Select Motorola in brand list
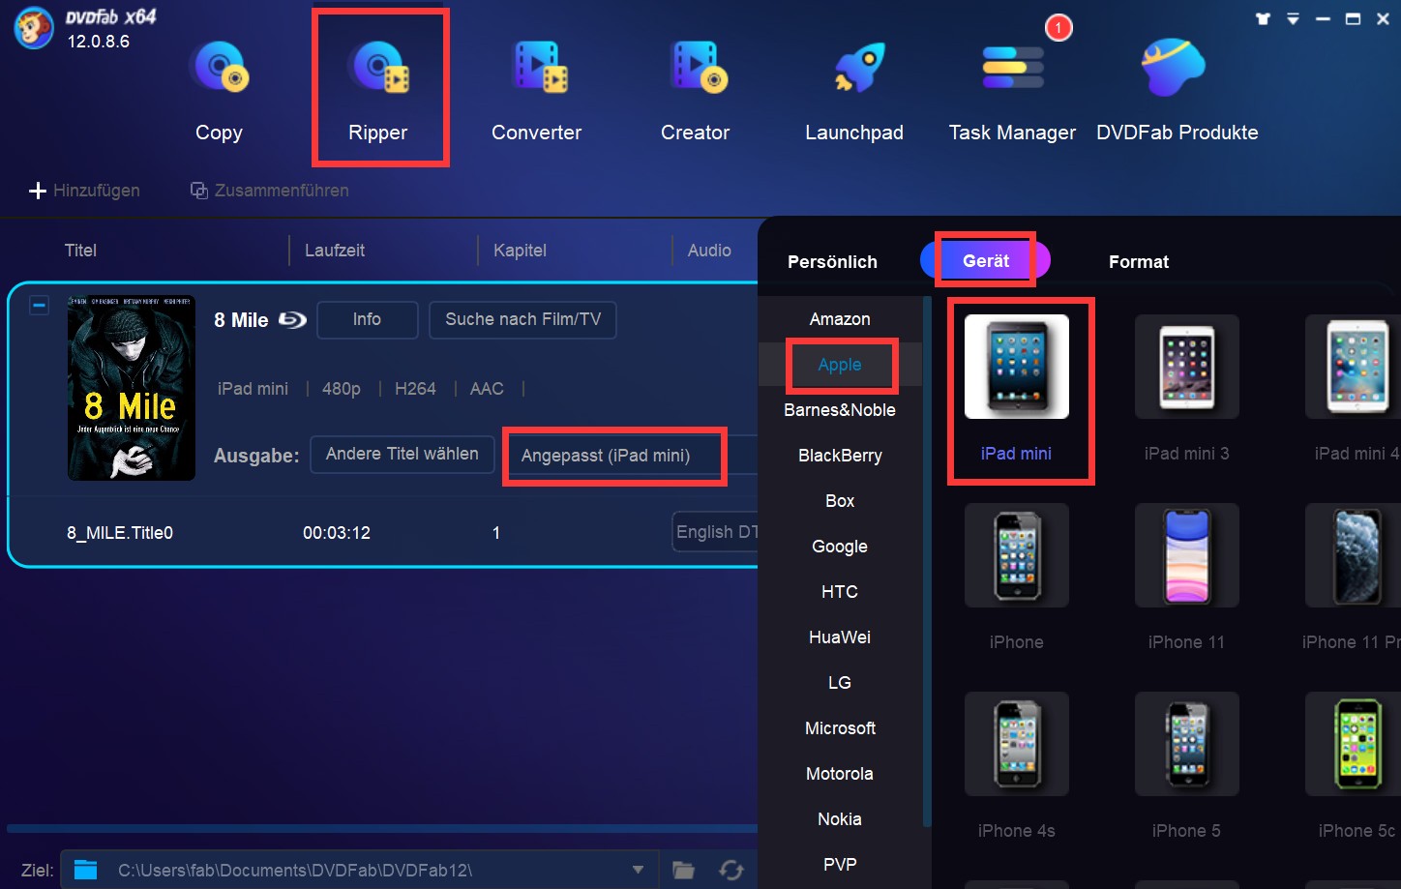1401x889 pixels. 840,774
